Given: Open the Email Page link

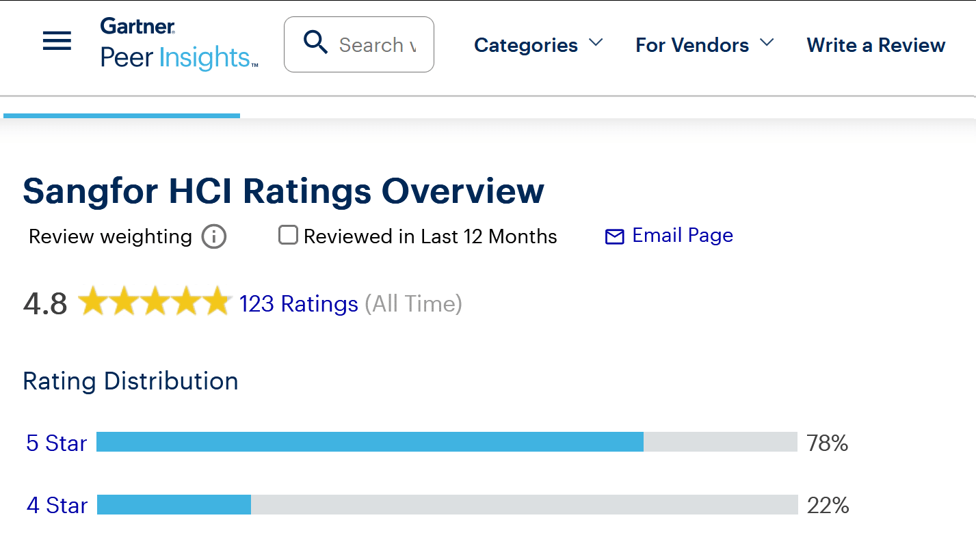Looking at the screenshot, I should point(682,236).
